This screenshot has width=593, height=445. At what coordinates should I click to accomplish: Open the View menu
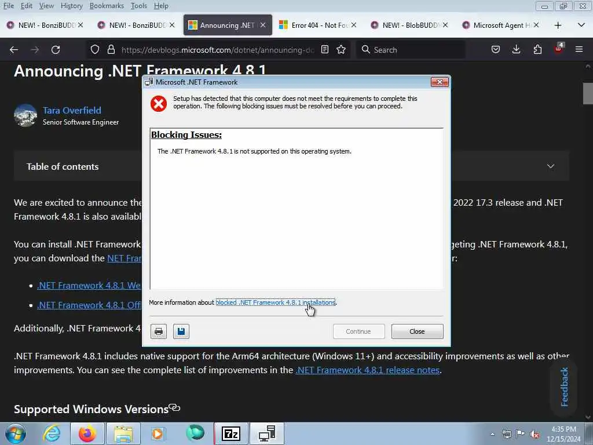click(46, 6)
